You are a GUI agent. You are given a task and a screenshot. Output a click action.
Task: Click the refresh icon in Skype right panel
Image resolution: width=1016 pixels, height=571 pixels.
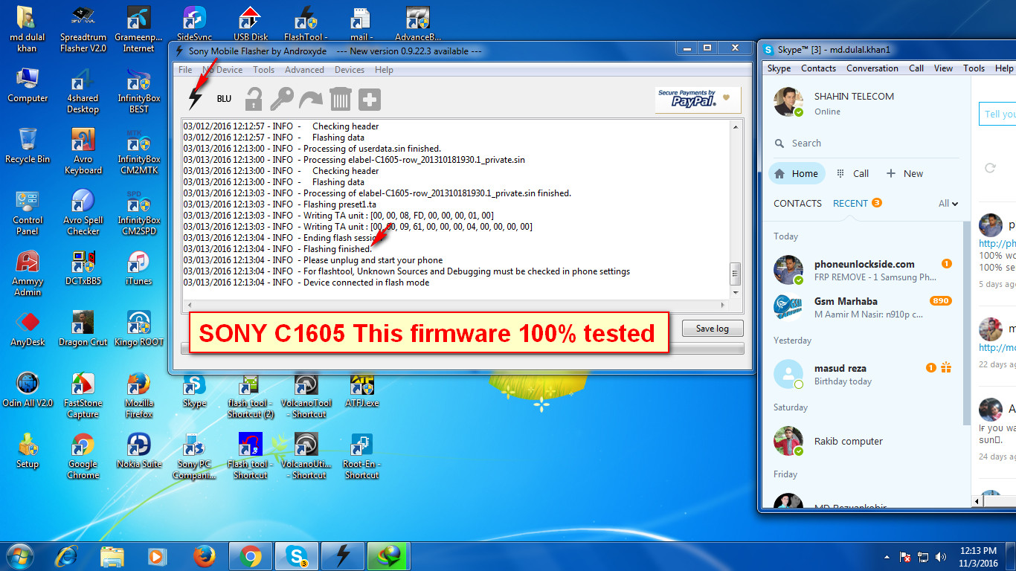click(x=990, y=168)
